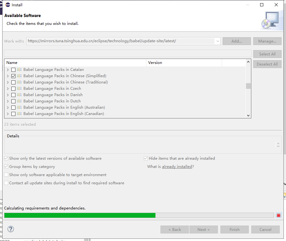Click the 'Calculating requirements and dependencies.' status text

click(x=45, y=208)
